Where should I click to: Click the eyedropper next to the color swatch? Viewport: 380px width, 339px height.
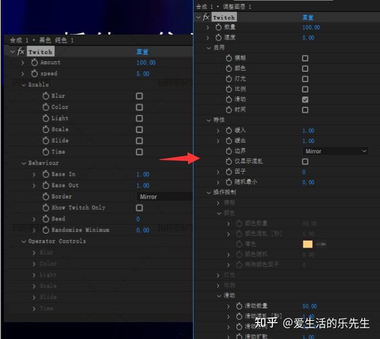pos(321,244)
